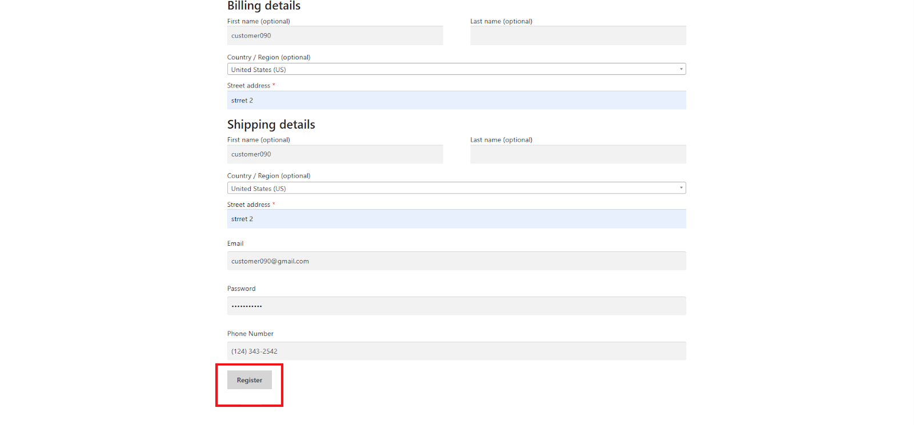Screen dimensions: 914x428
Task: Click the Register button
Action: (249, 380)
